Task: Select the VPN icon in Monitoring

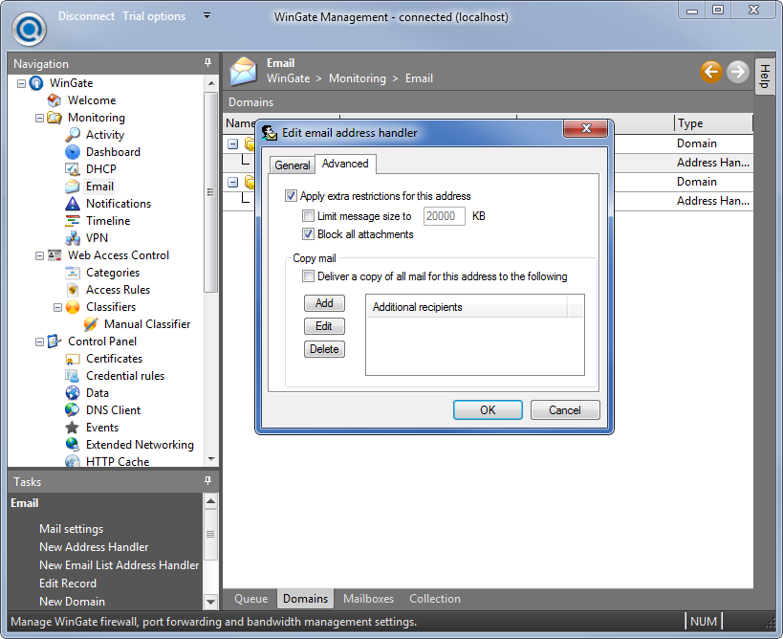Action: [73, 238]
